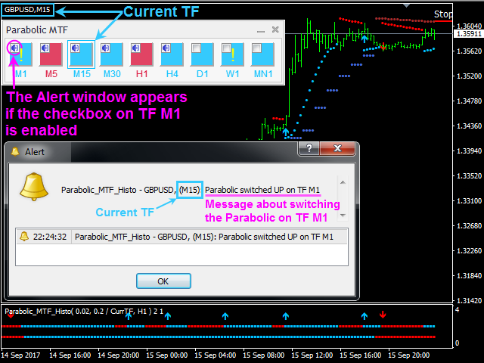484x363 pixels.
Task: Click the H1 timeframe label
Action: click(x=142, y=74)
